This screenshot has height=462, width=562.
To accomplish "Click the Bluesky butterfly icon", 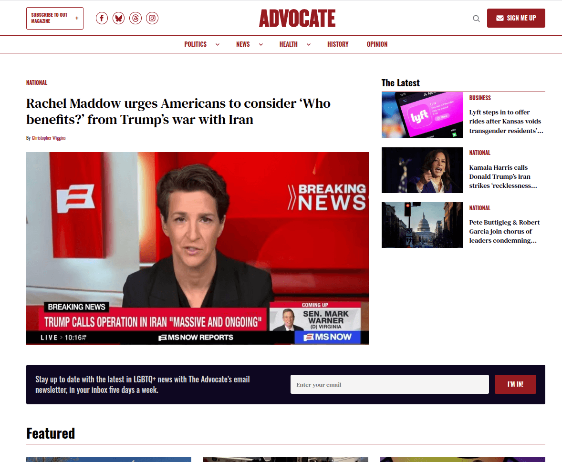I will tap(118, 18).
